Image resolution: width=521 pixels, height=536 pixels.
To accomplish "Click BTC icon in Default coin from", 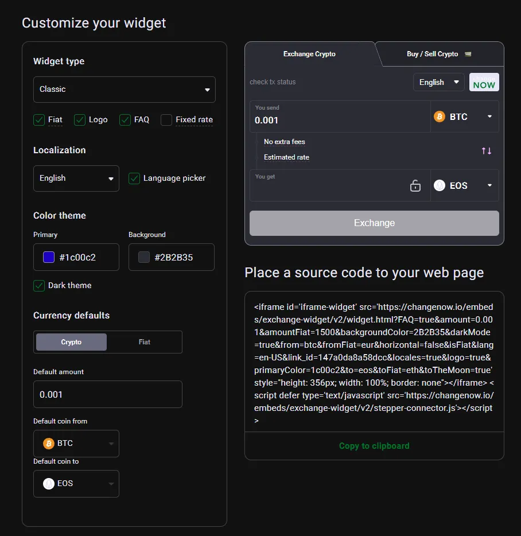I will pyautogui.click(x=49, y=444).
